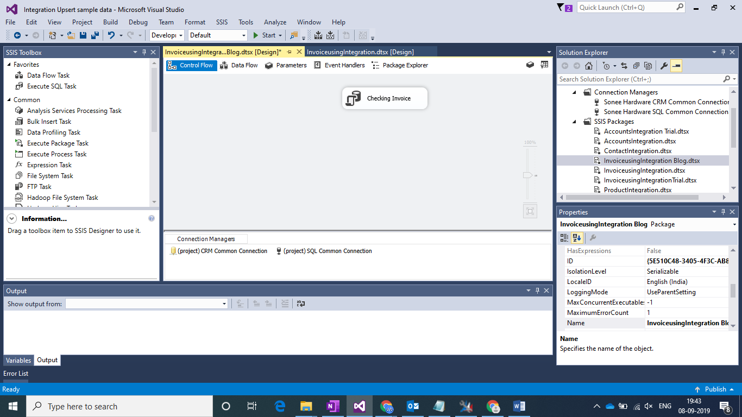Open the Variables tab at bottom
Image resolution: width=742 pixels, height=417 pixels.
[18, 360]
